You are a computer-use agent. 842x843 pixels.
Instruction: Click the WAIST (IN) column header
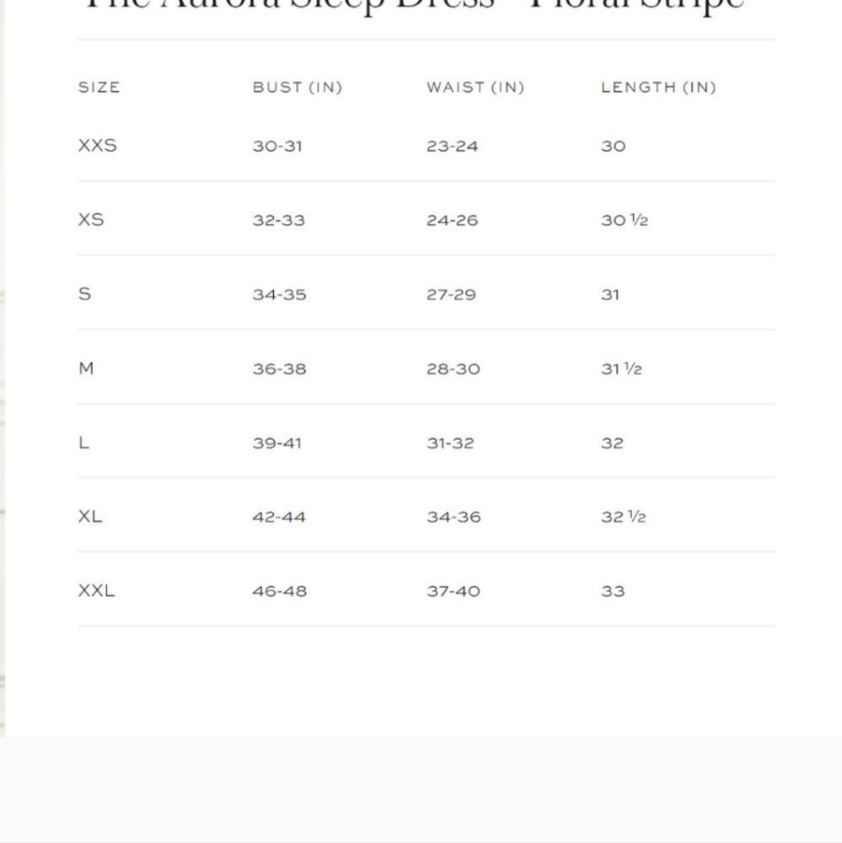click(475, 87)
